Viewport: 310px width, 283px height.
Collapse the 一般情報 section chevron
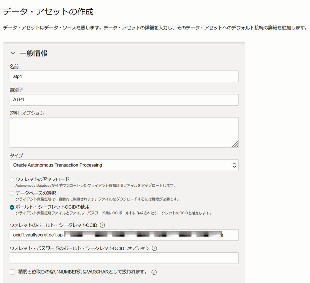pos(13,53)
